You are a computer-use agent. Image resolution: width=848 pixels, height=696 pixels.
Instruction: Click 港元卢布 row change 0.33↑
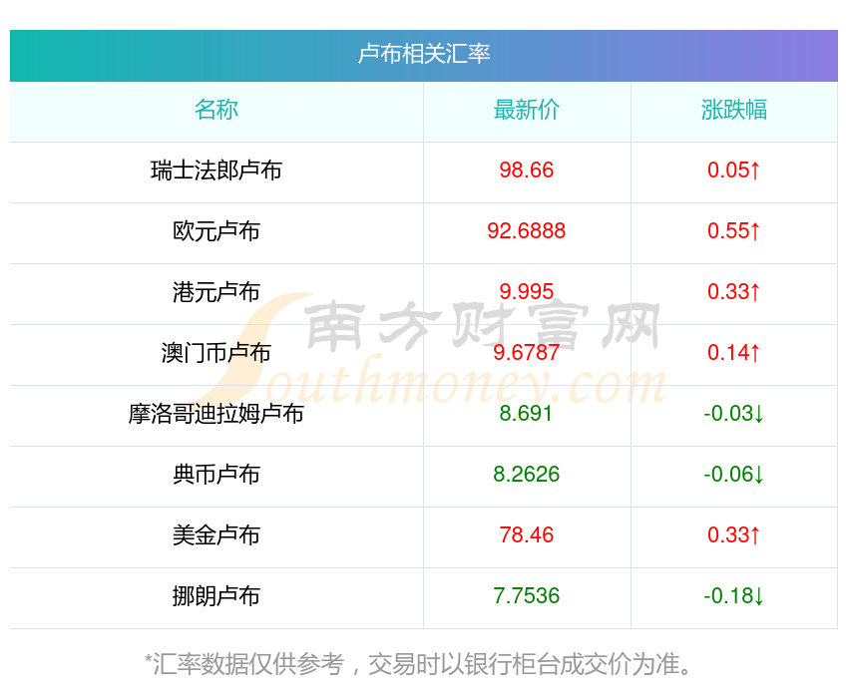pyautogui.click(x=734, y=292)
